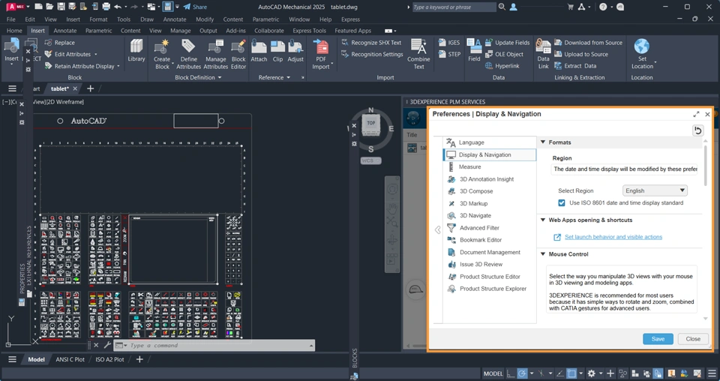
Task: Select Advanced Filter preference category
Action: tap(490, 228)
